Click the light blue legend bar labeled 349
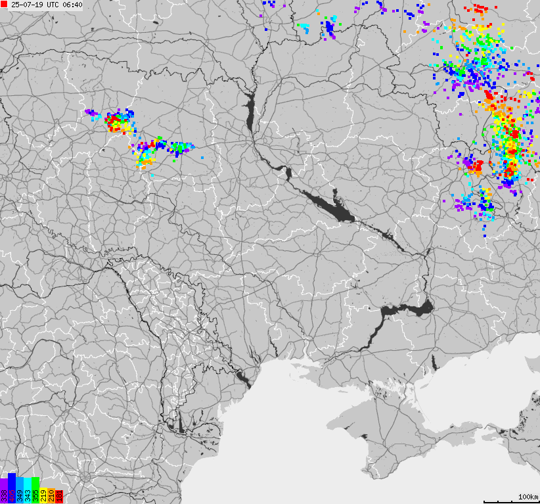The height and width of the screenshot is (504, 540). [20, 490]
